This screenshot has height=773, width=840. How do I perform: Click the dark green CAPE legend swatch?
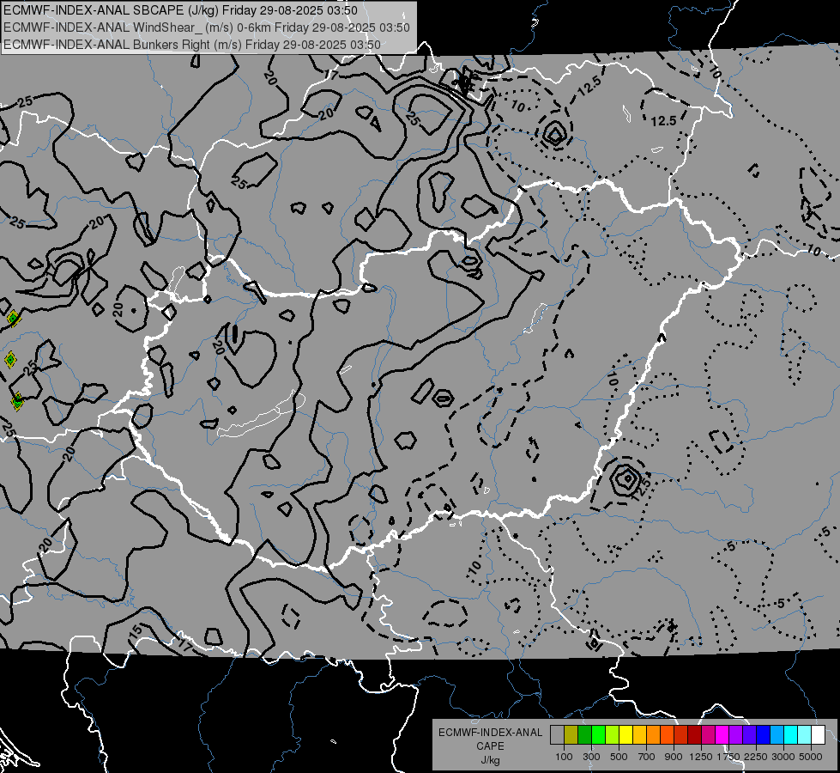point(584,734)
